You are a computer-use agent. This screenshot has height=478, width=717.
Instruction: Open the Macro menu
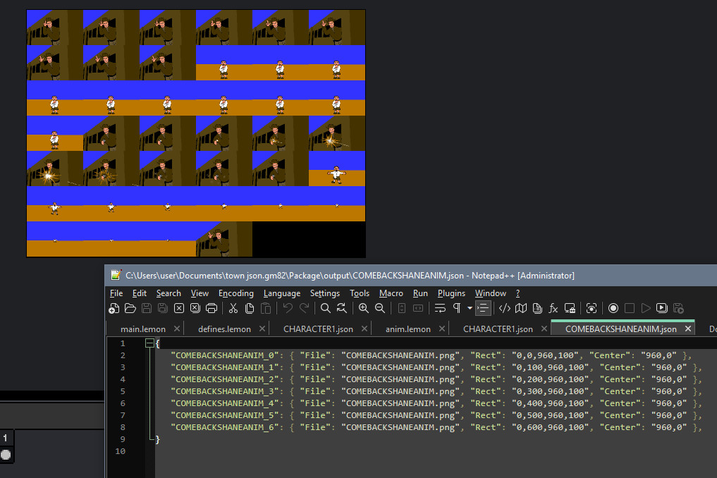pos(391,293)
